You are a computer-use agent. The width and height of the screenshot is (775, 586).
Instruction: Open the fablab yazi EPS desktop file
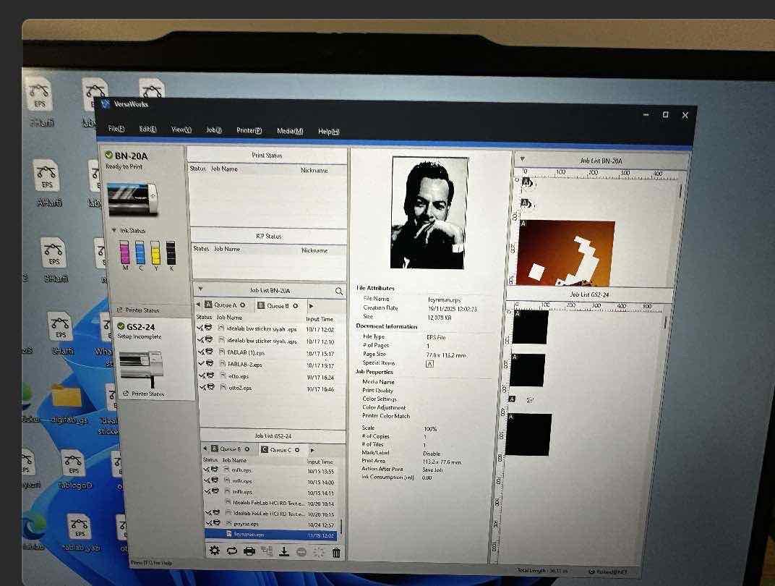[x=80, y=533]
